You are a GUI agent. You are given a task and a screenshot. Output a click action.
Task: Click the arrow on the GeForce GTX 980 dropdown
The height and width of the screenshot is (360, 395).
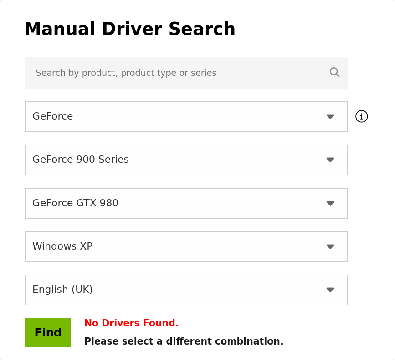coord(330,203)
